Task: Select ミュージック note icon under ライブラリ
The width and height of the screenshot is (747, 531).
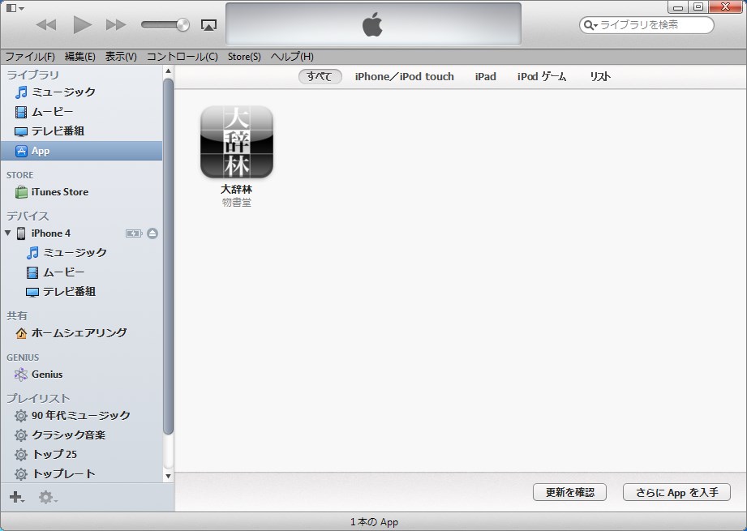Action: coord(21,92)
